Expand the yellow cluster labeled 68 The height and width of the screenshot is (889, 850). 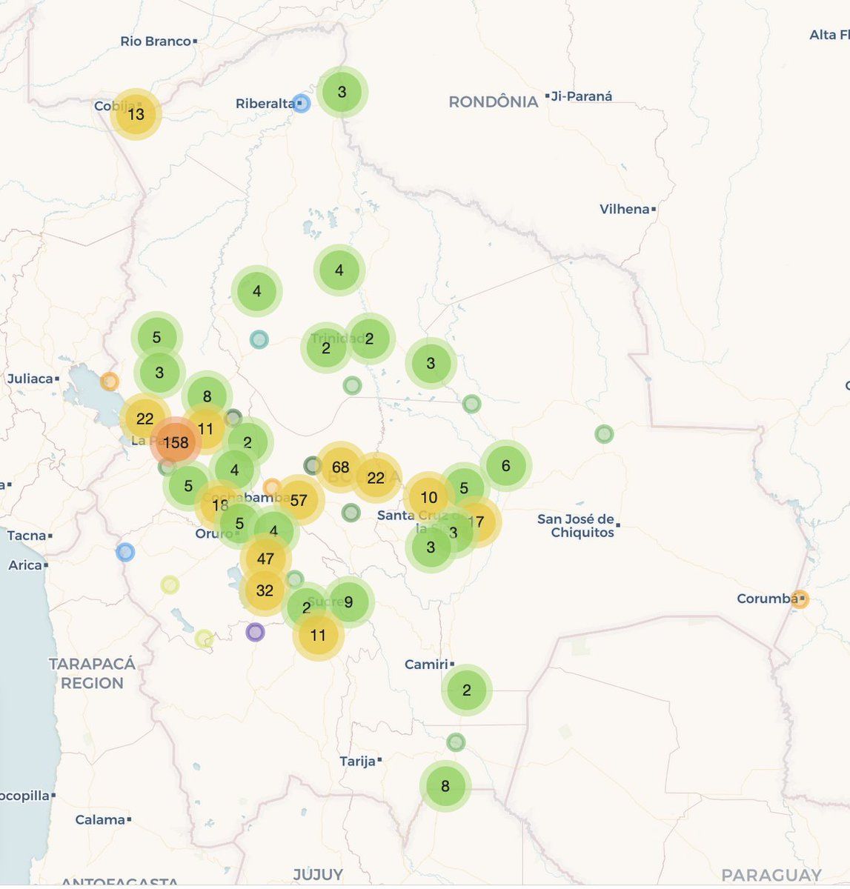click(x=340, y=467)
